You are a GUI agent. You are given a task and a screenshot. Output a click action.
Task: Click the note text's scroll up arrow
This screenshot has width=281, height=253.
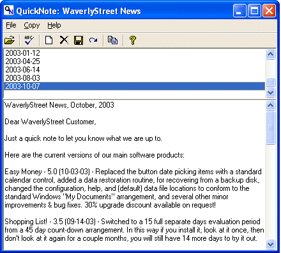270,106
